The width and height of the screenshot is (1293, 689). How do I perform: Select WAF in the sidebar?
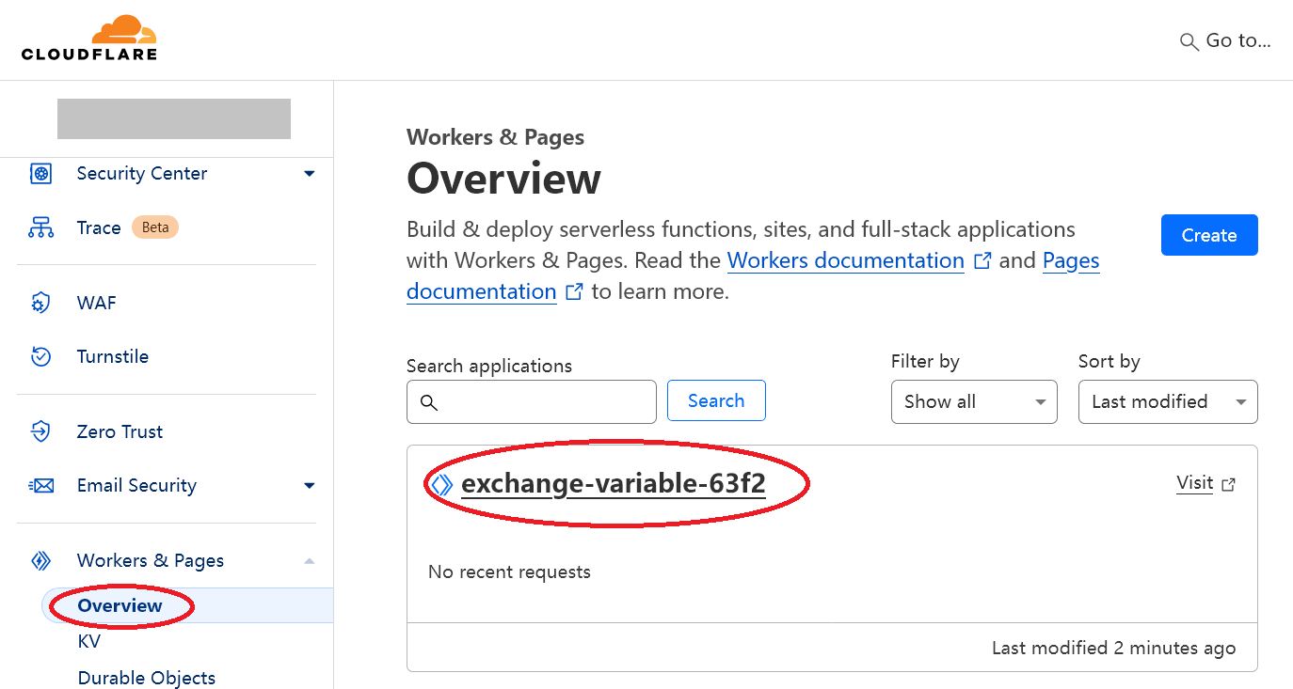tap(97, 303)
